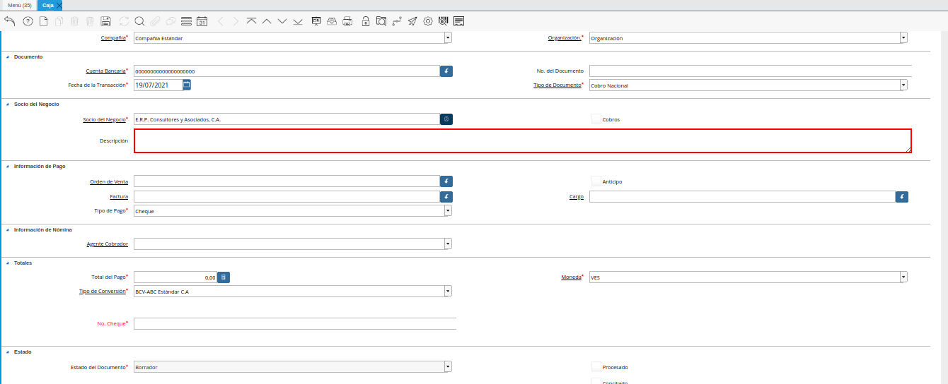The width and height of the screenshot is (948, 384).
Task: Go to parent record left chevron
Action: point(221,21)
